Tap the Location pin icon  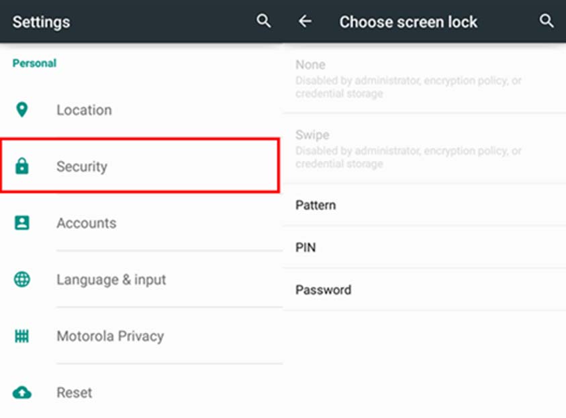point(22,109)
